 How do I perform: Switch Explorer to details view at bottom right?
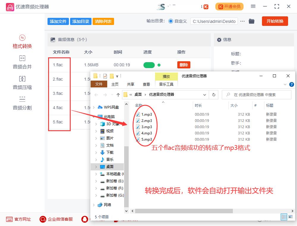(284, 216)
